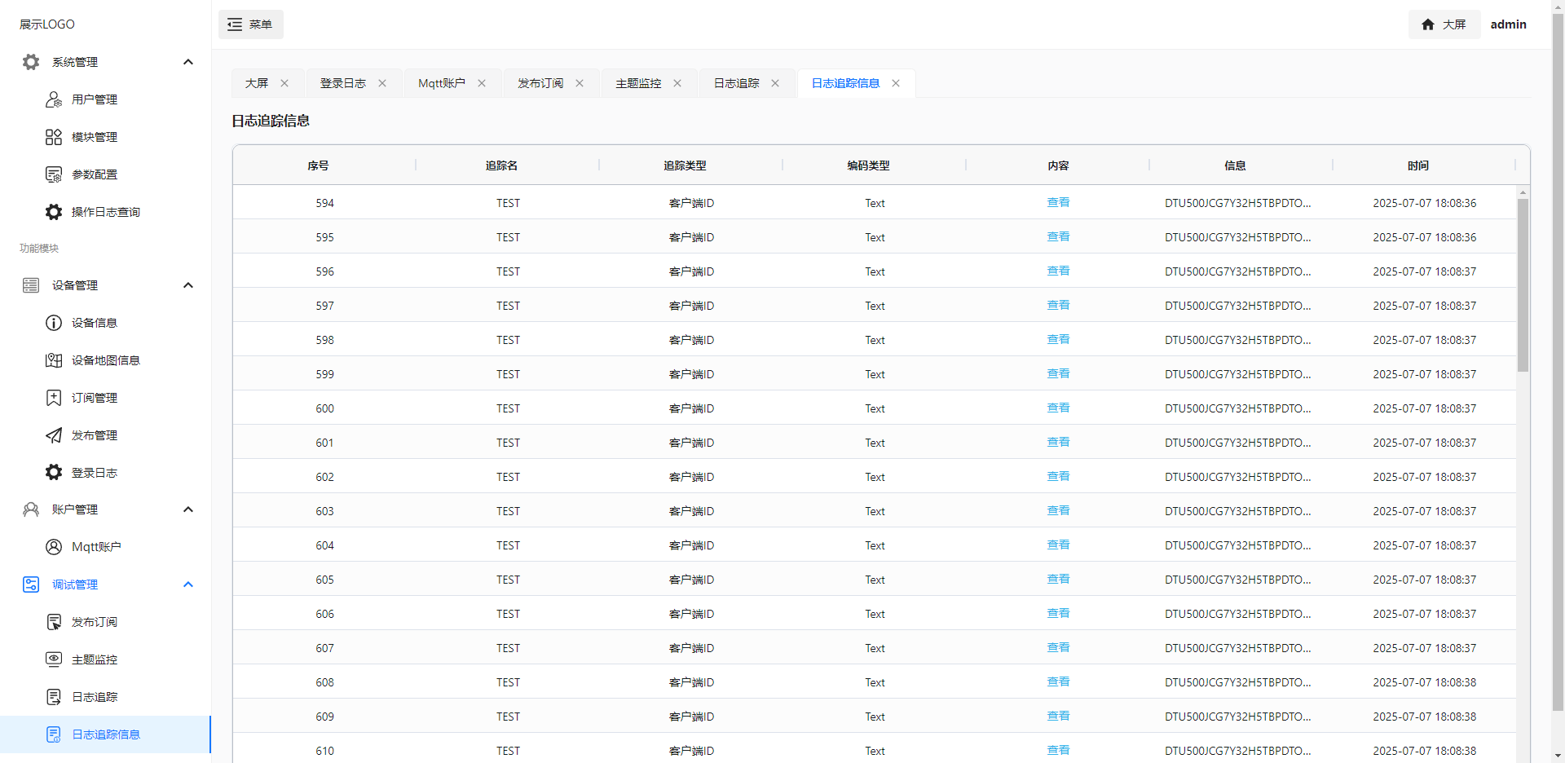This screenshot has width=1565, height=763.
Task: Switch to the 主题监控 tab
Action: coord(638,83)
